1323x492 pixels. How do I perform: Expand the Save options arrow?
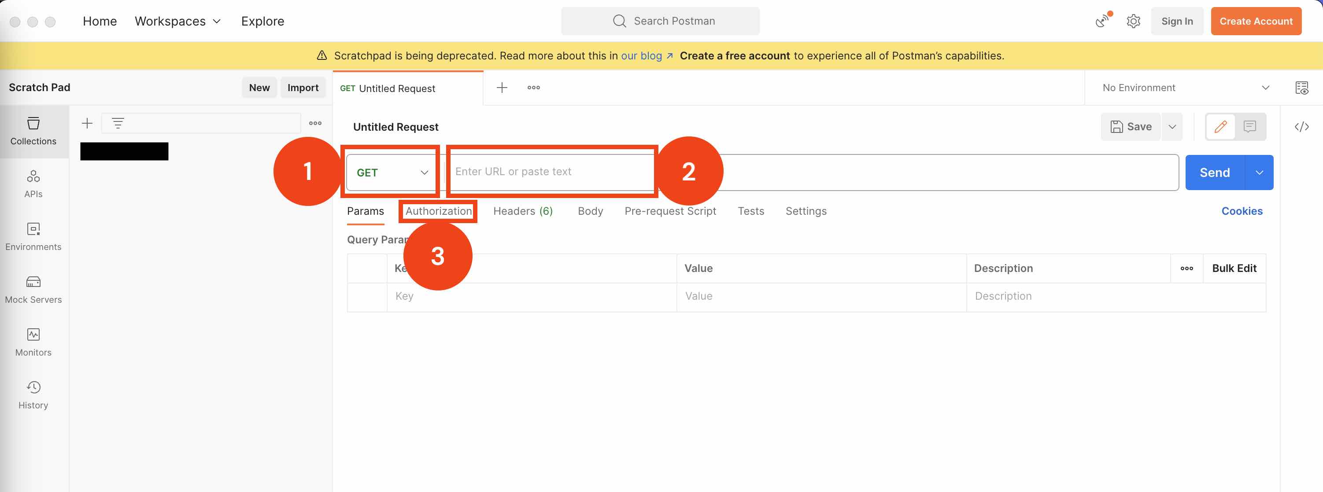pyautogui.click(x=1172, y=127)
